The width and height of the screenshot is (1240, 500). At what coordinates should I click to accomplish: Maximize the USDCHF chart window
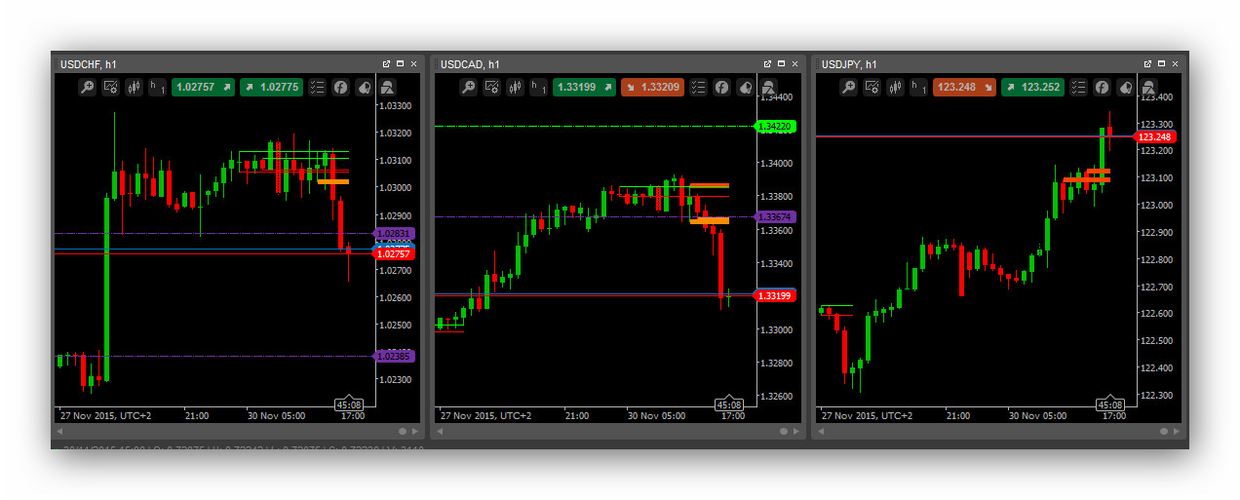pos(400,64)
